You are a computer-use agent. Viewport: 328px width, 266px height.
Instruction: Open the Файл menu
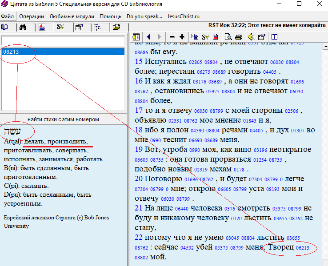pos(8,16)
